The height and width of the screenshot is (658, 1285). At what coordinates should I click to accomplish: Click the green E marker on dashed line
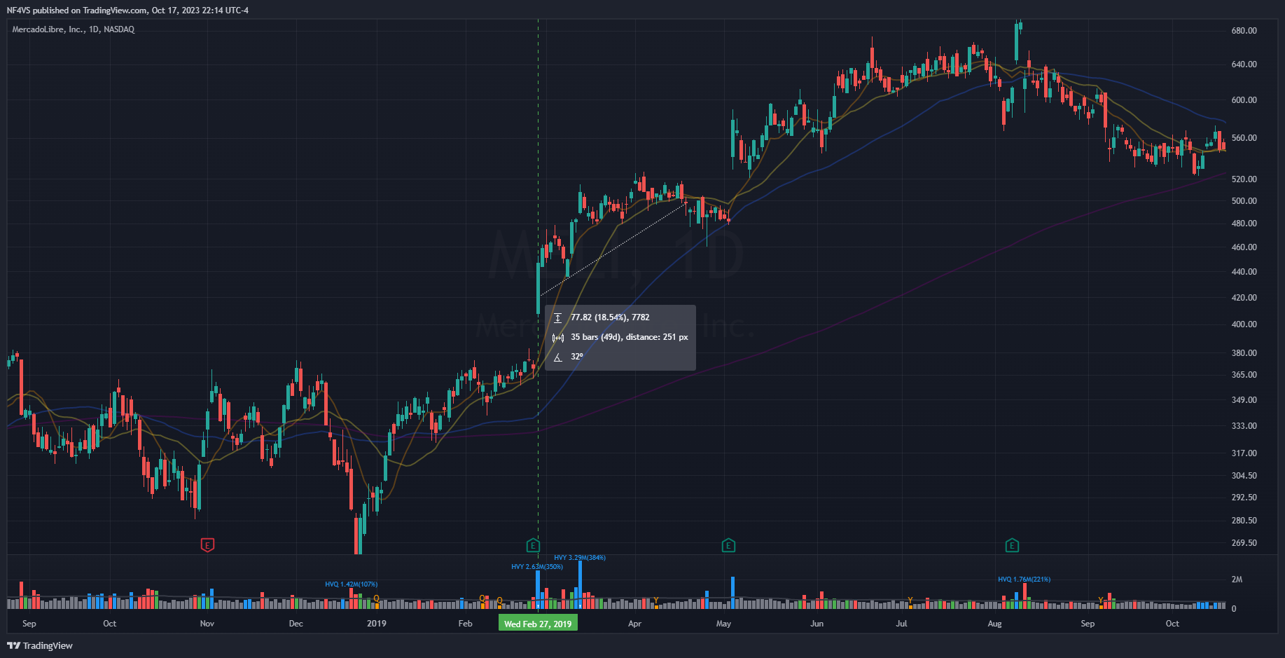[533, 545]
